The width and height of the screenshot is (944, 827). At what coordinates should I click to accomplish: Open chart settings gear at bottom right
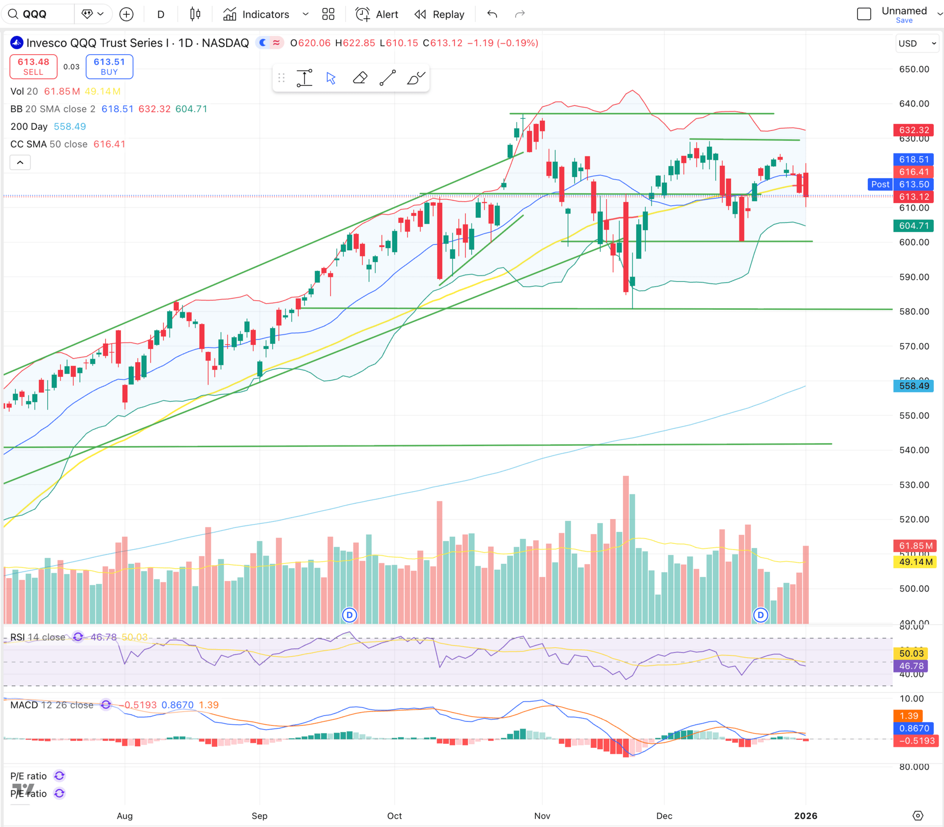[917, 816]
